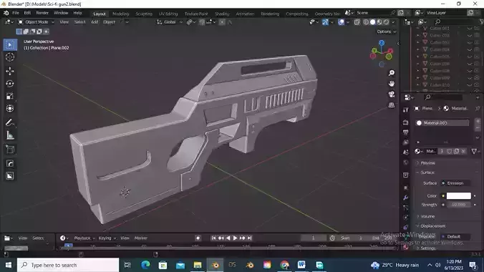The height and width of the screenshot is (272, 484).
Task: Open the Modifiers wrench tab
Action: [x=405, y=198]
